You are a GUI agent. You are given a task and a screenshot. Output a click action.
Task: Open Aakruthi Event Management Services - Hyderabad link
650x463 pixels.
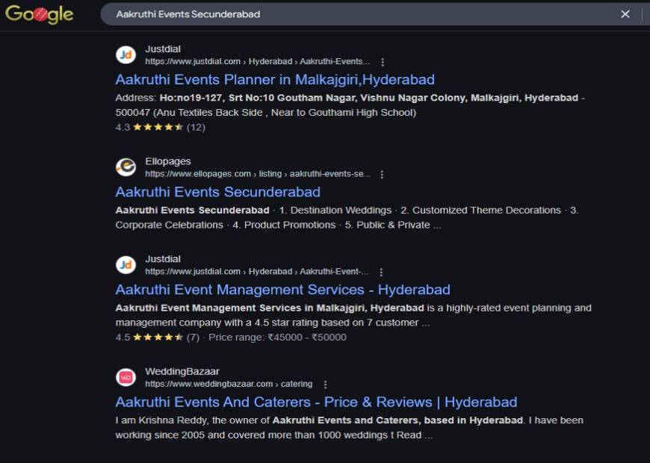click(282, 289)
